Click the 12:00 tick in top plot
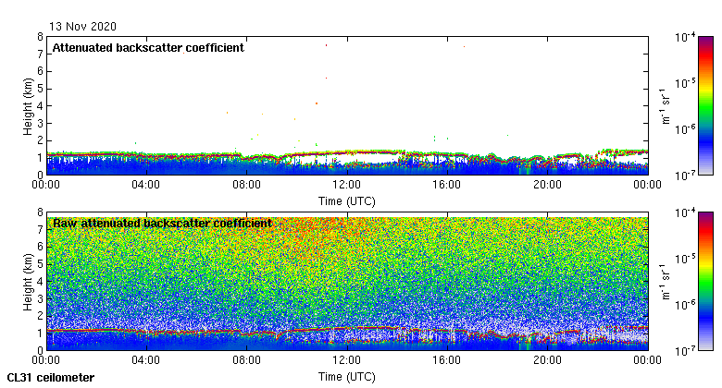 point(347,185)
